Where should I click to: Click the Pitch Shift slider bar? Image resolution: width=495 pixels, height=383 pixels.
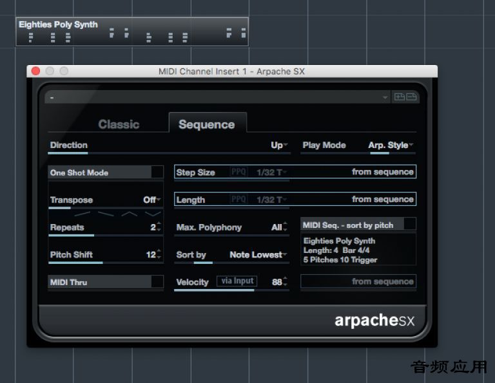106,263
